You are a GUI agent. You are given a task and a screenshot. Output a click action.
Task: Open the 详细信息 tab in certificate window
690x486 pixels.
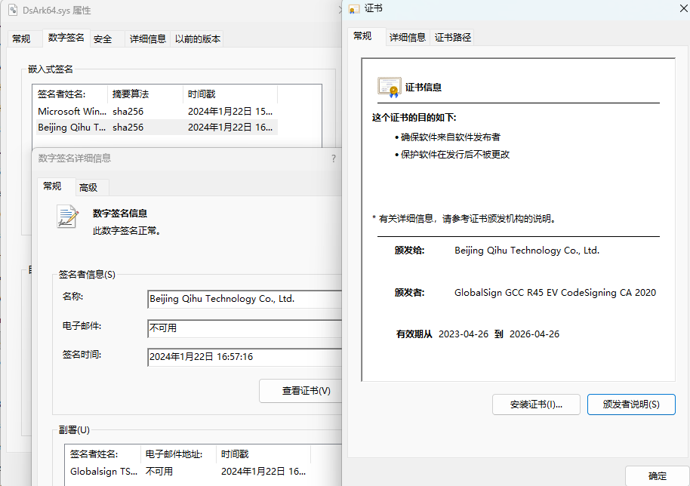(408, 38)
